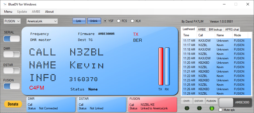Click the BlueDV app icon in title bar
The image size is (254, 113).
(5, 4)
